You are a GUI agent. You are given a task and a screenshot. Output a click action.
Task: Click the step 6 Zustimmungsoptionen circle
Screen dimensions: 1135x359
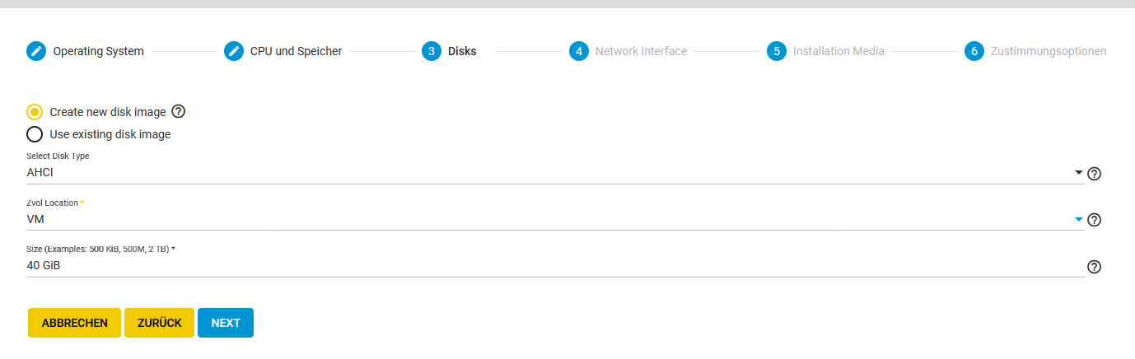[x=974, y=51]
